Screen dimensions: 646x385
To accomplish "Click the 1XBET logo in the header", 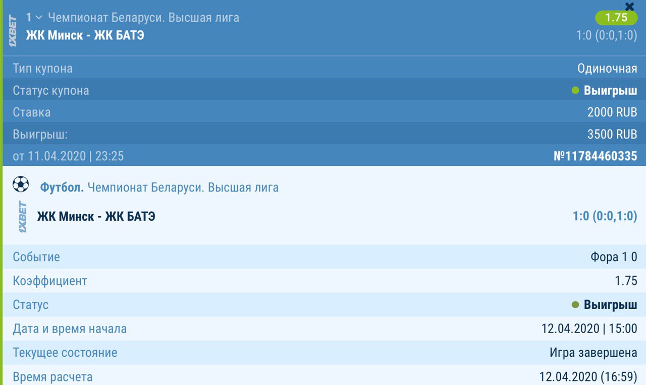I will click(x=13, y=31).
